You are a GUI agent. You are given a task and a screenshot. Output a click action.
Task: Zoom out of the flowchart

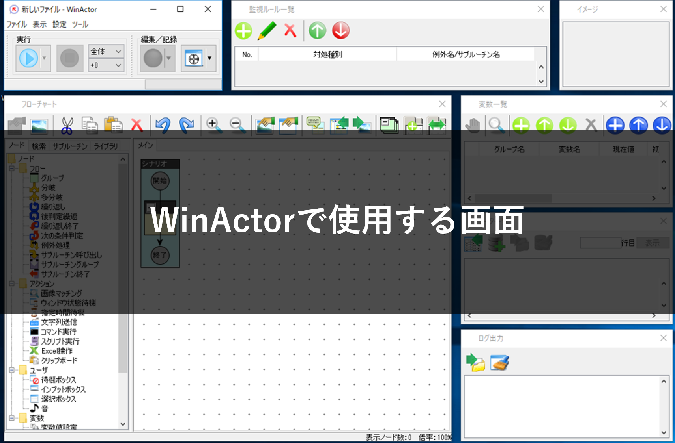tap(237, 125)
